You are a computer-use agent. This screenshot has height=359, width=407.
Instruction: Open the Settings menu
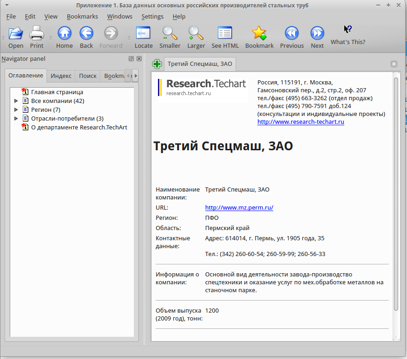coord(152,16)
